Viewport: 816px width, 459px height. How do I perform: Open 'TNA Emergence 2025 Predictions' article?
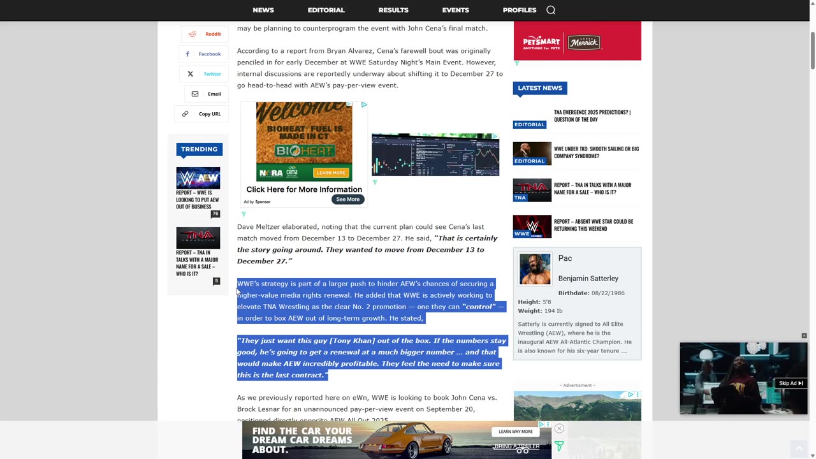point(592,116)
